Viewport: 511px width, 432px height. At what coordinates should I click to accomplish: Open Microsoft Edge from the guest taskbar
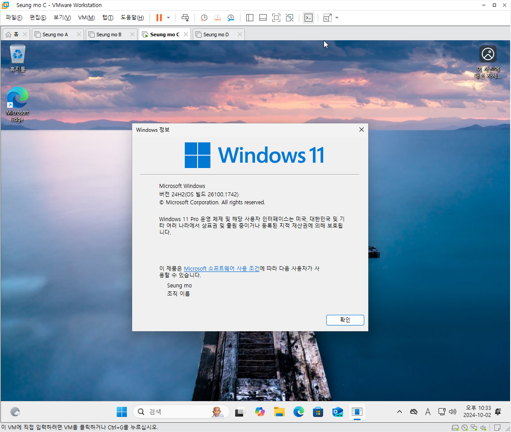pyautogui.click(x=298, y=412)
